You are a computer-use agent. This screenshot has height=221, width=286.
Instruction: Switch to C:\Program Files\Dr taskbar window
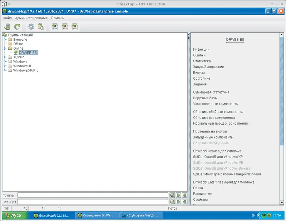tap(140, 215)
